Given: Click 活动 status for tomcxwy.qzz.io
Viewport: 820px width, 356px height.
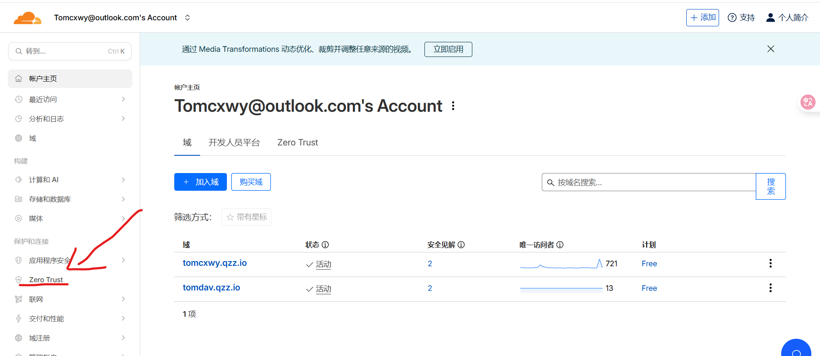Looking at the screenshot, I should [323, 264].
